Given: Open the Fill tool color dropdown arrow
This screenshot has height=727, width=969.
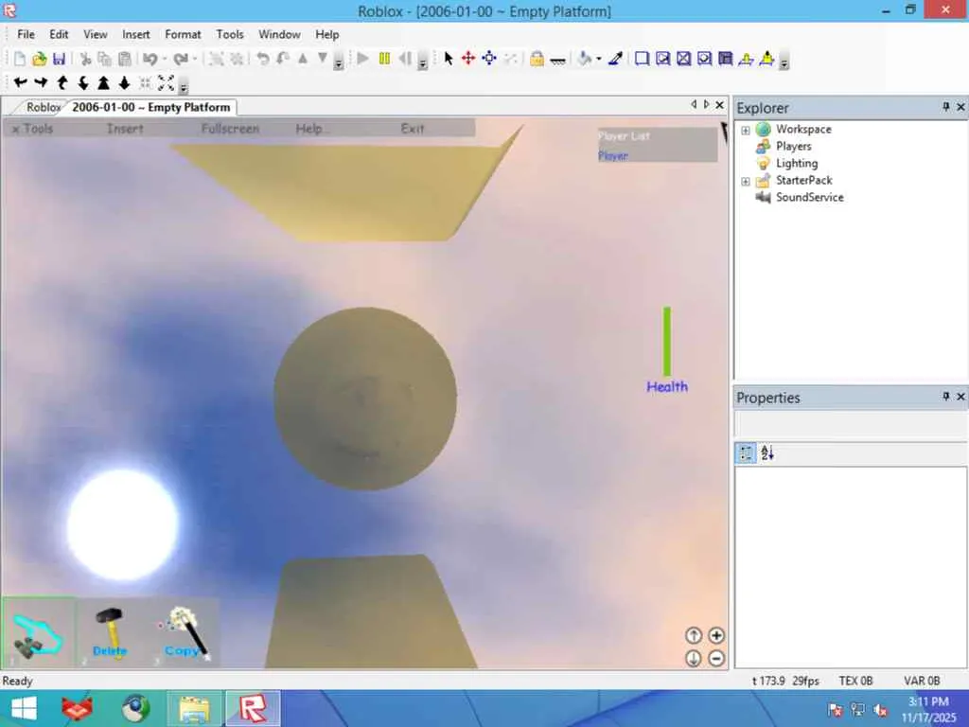Looking at the screenshot, I should coord(599,60).
